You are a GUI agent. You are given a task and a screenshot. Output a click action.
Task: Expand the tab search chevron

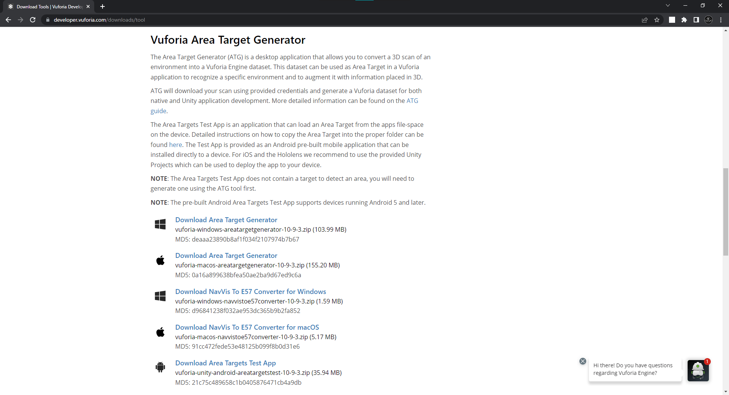click(668, 5)
